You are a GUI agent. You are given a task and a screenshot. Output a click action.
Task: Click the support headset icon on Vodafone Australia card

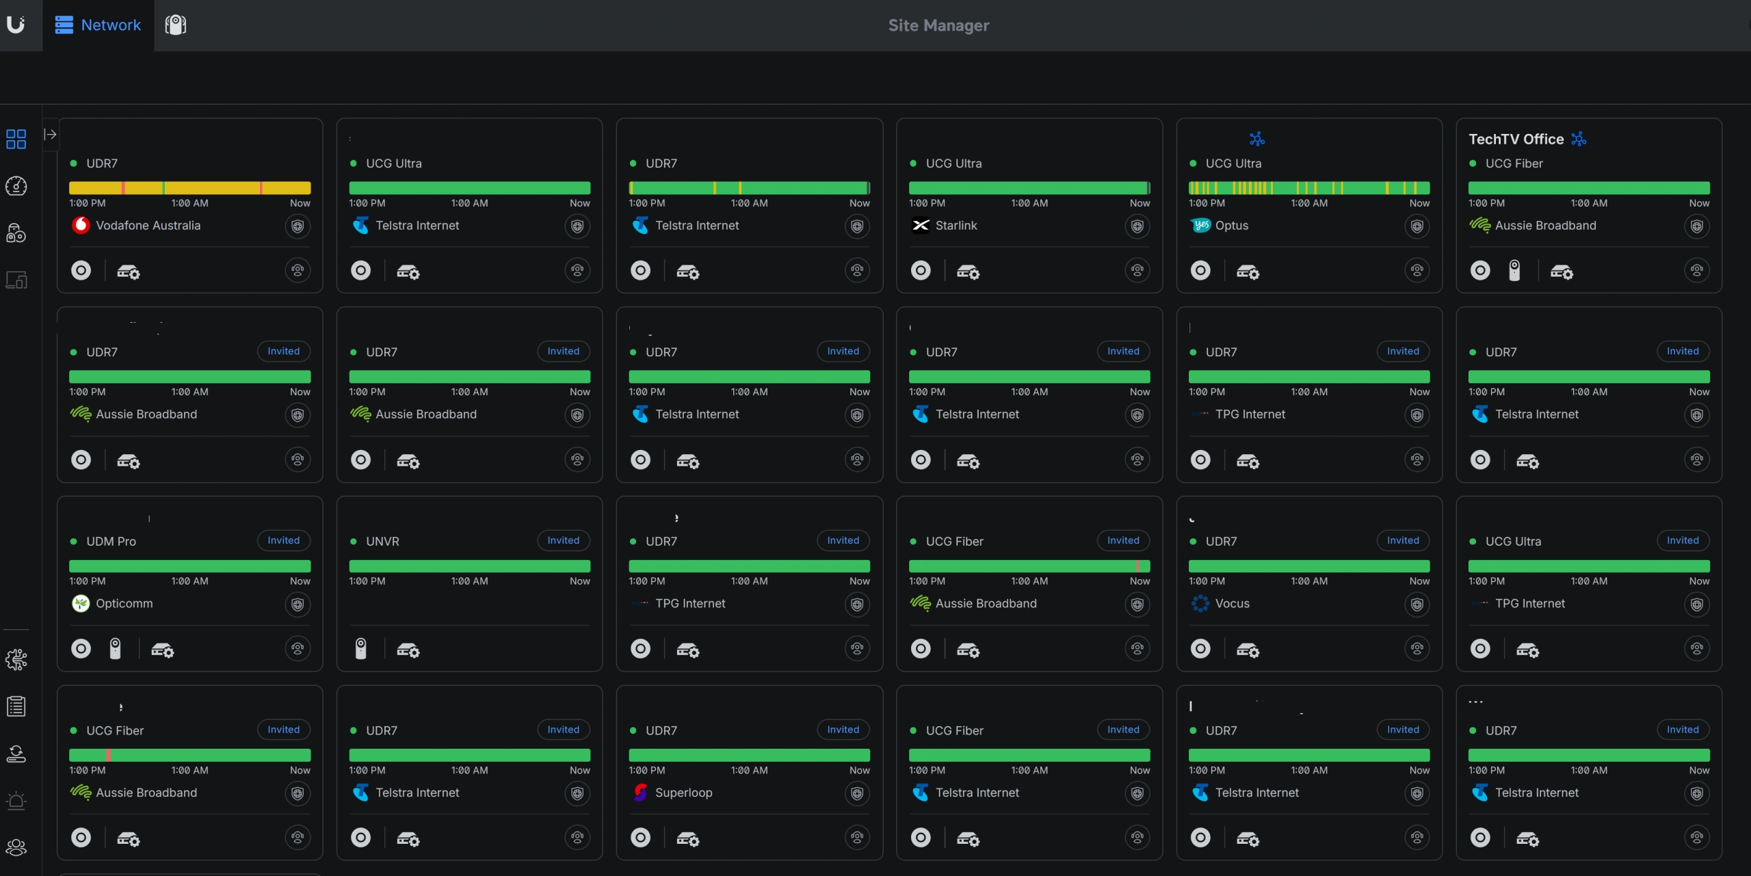pos(298,270)
